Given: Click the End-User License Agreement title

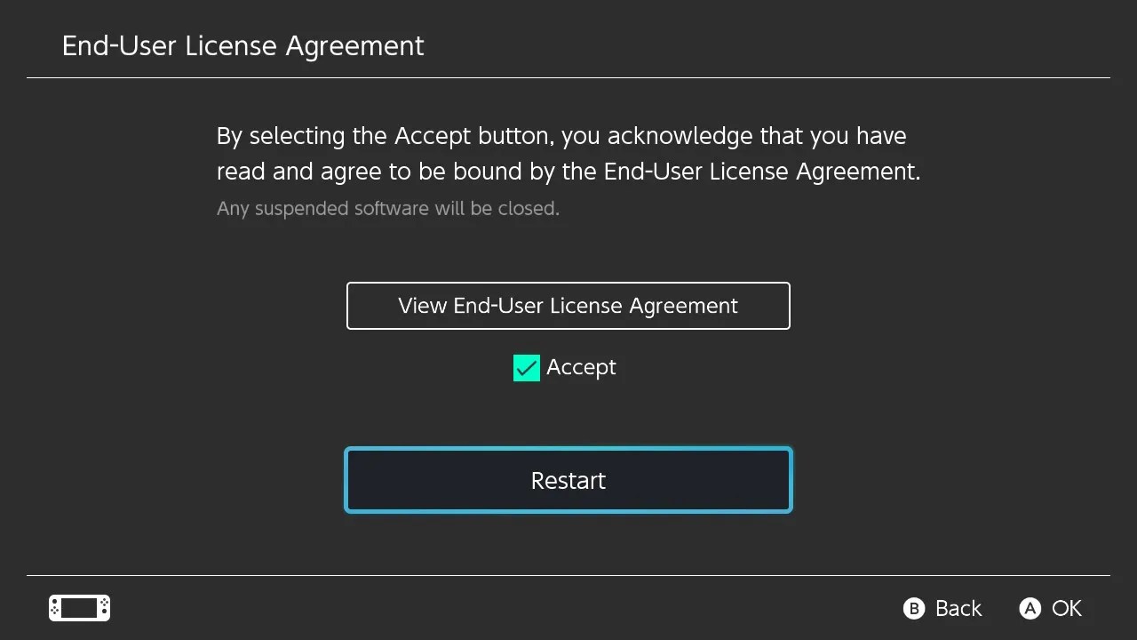Looking at the screenshot, I should coord(243,45).
